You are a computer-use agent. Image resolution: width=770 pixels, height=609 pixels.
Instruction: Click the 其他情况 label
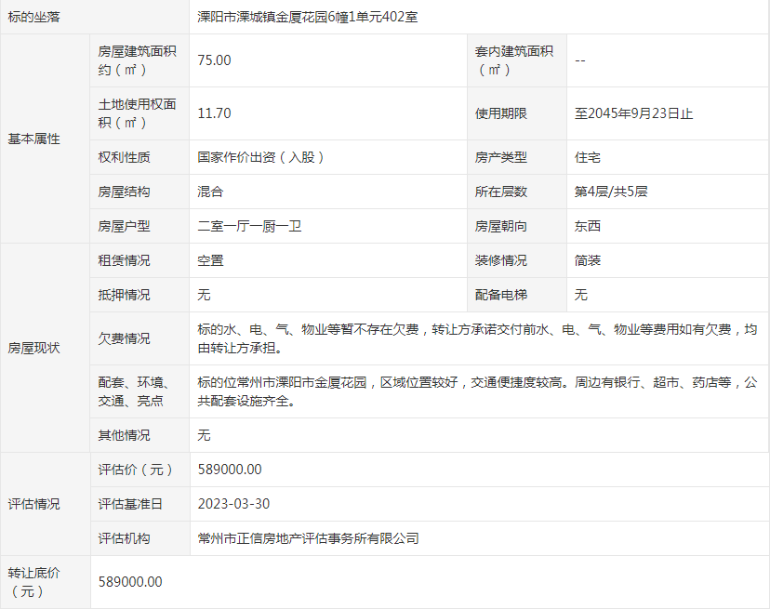124,435
